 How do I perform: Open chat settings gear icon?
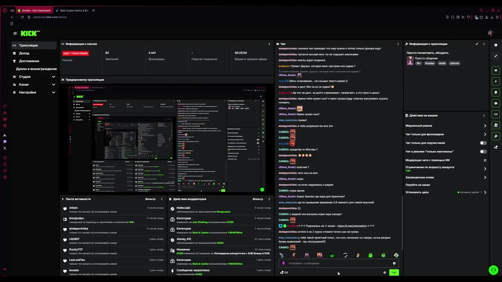coord(384,273)
